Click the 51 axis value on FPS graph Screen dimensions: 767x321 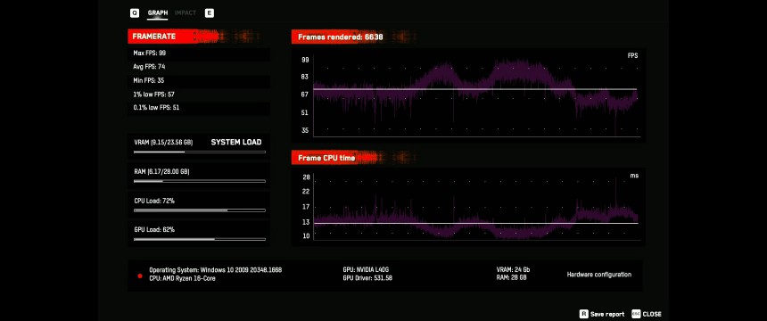(x=305, y=112)
